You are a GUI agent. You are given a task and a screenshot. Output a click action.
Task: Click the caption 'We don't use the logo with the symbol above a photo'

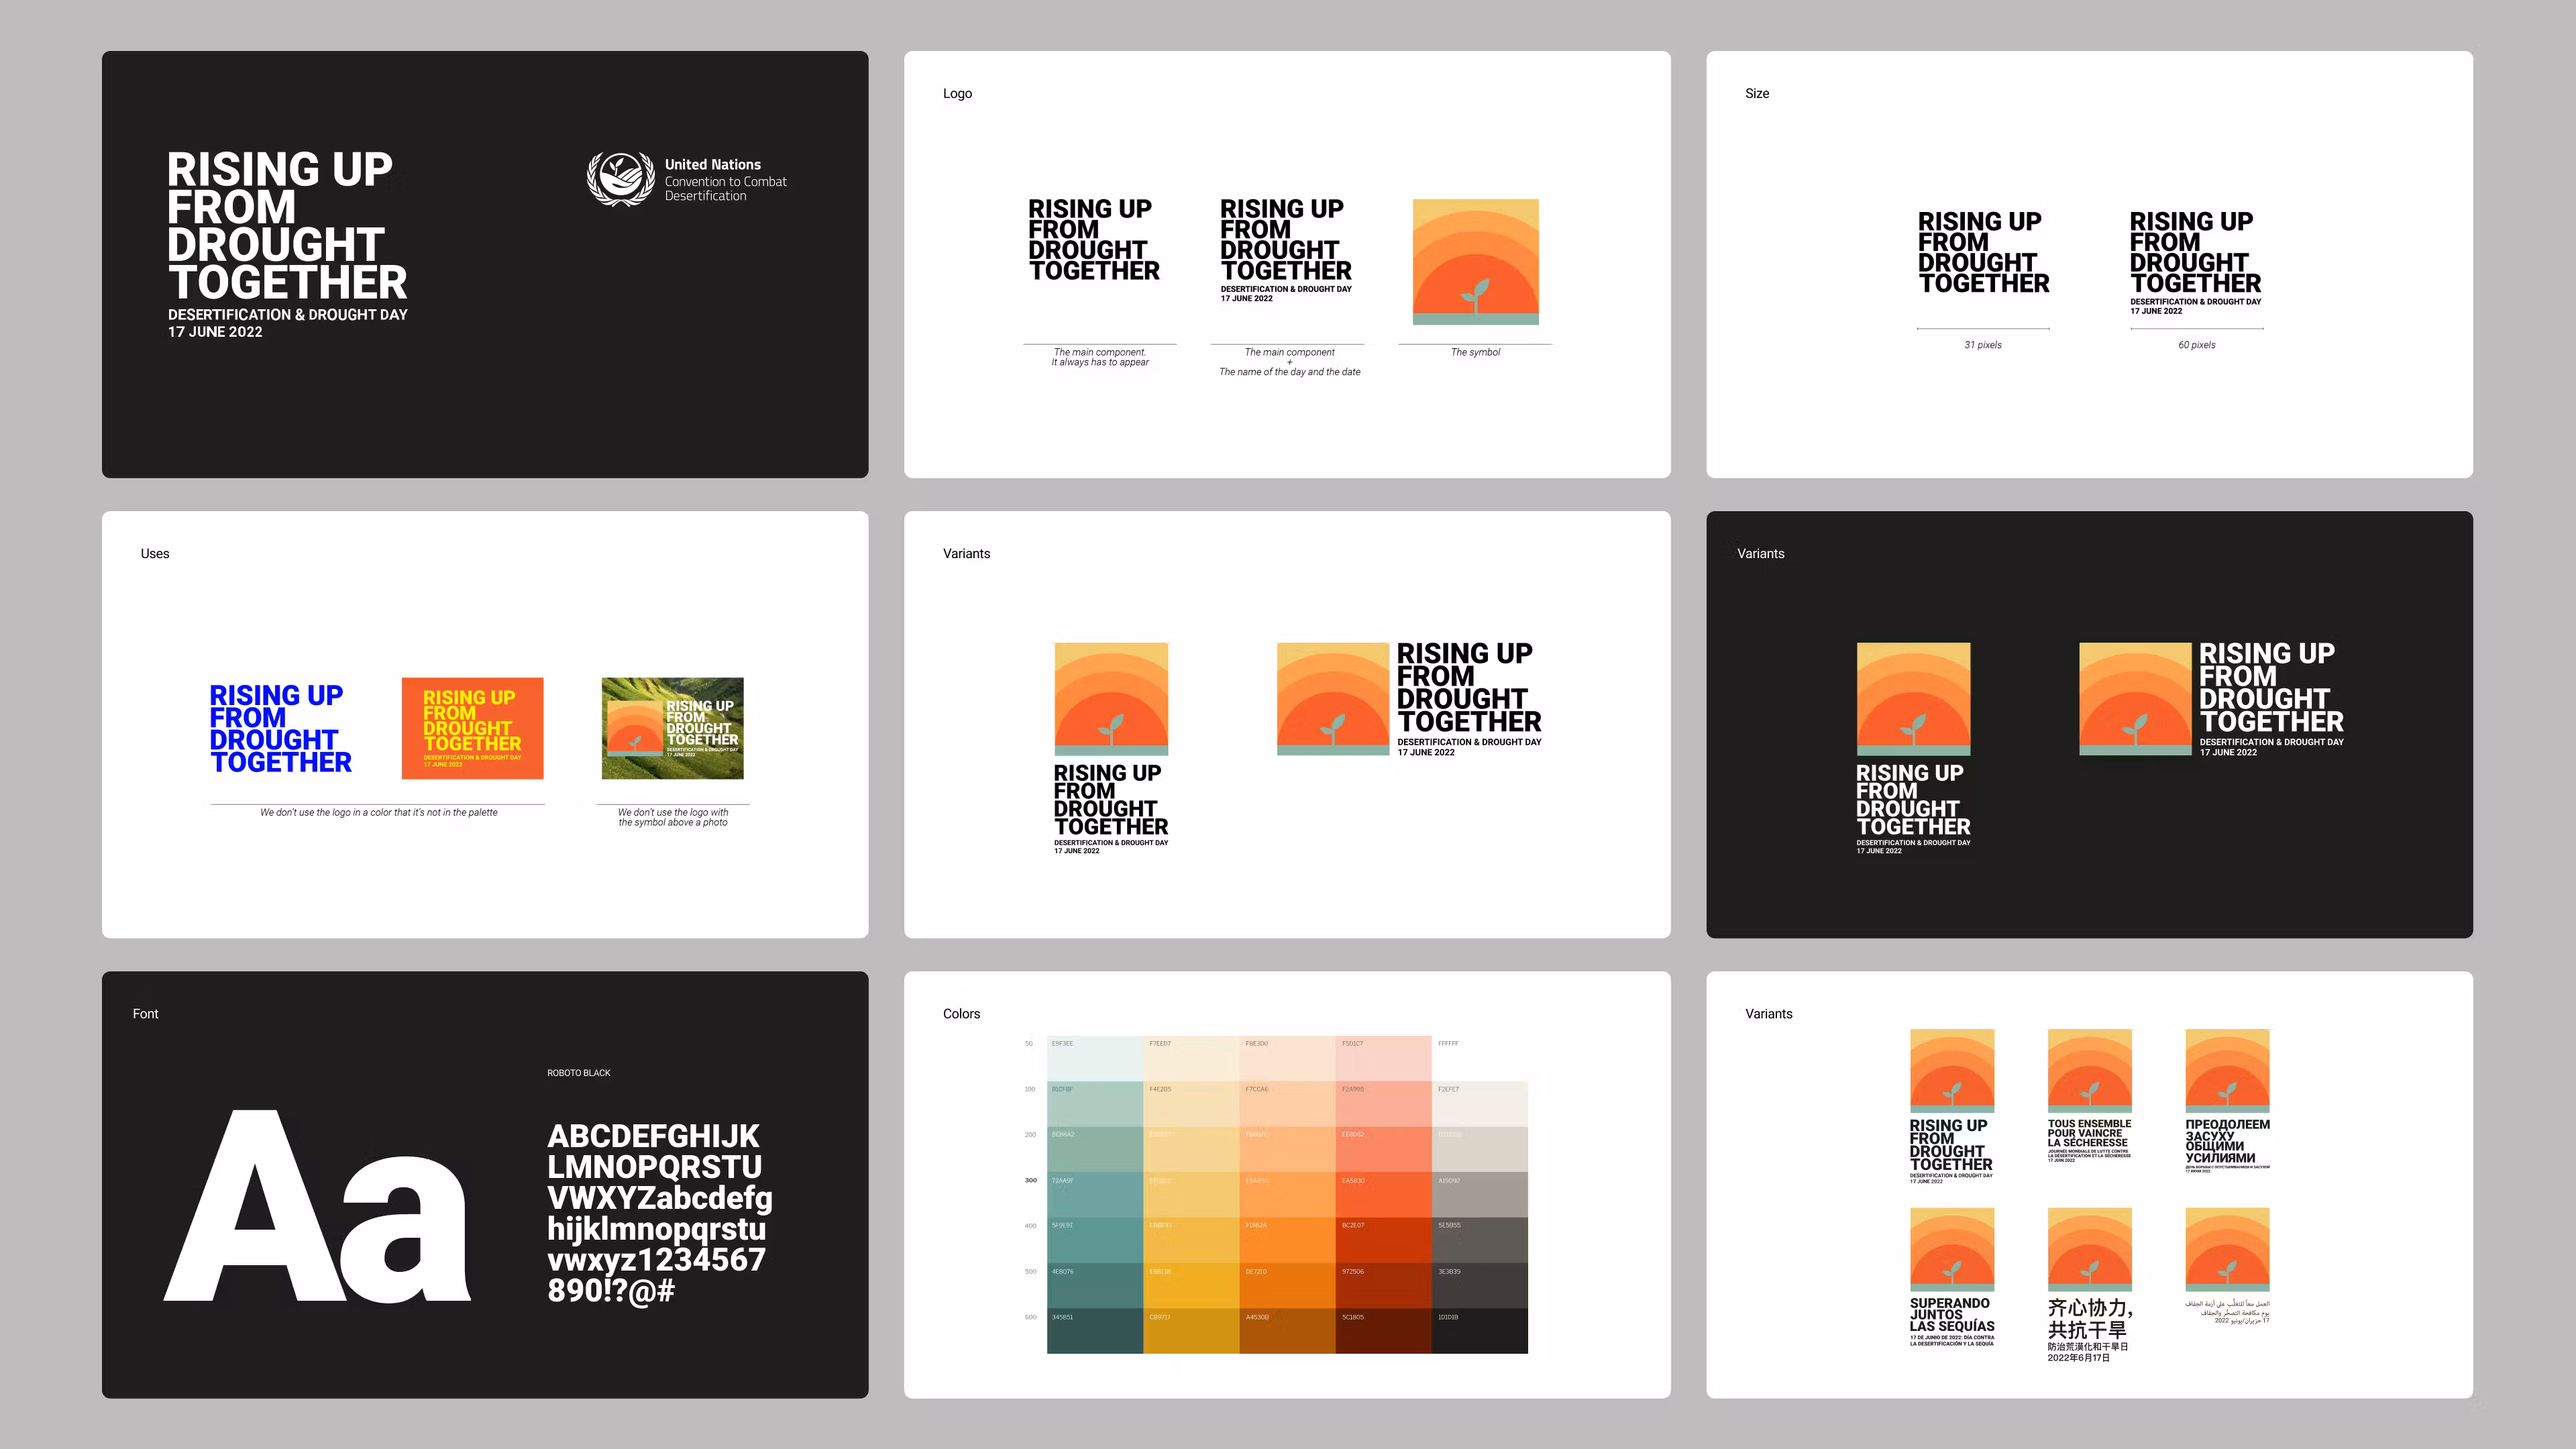coord(672,817)
